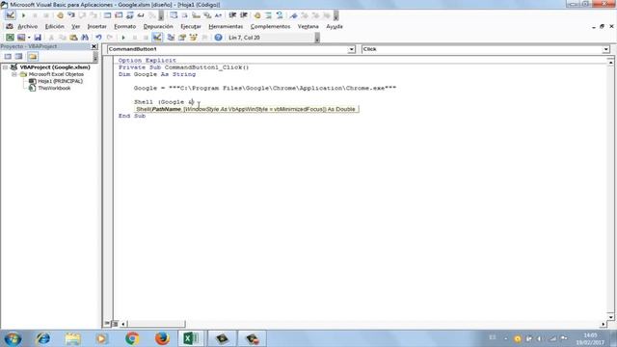Toggle bookmark flag icon

[293, 15]
